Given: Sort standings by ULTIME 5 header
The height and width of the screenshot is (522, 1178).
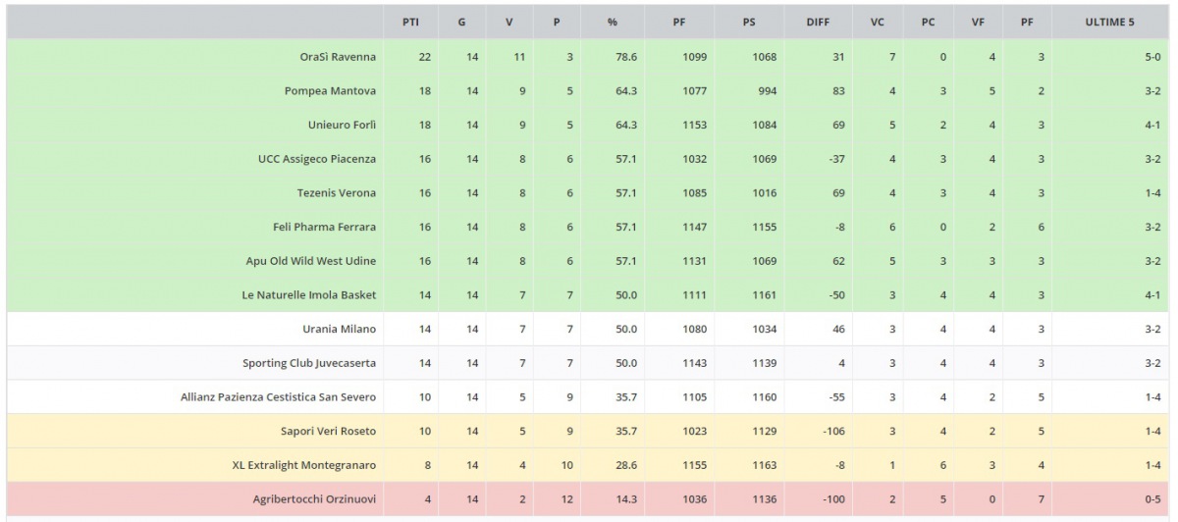Looking at the screenshot, I should tap(1110, 23).
